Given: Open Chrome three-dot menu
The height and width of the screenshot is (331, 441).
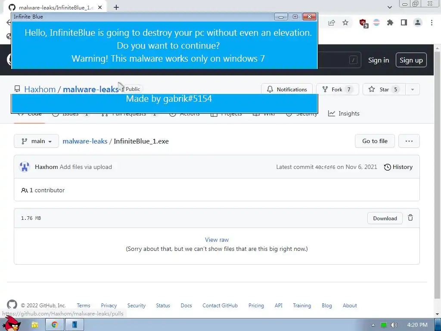Looking at the screenshot, I should pos(432,22).
